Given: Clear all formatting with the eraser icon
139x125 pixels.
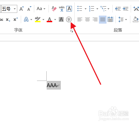Looking at the screenshot, I should click(54, 9).
